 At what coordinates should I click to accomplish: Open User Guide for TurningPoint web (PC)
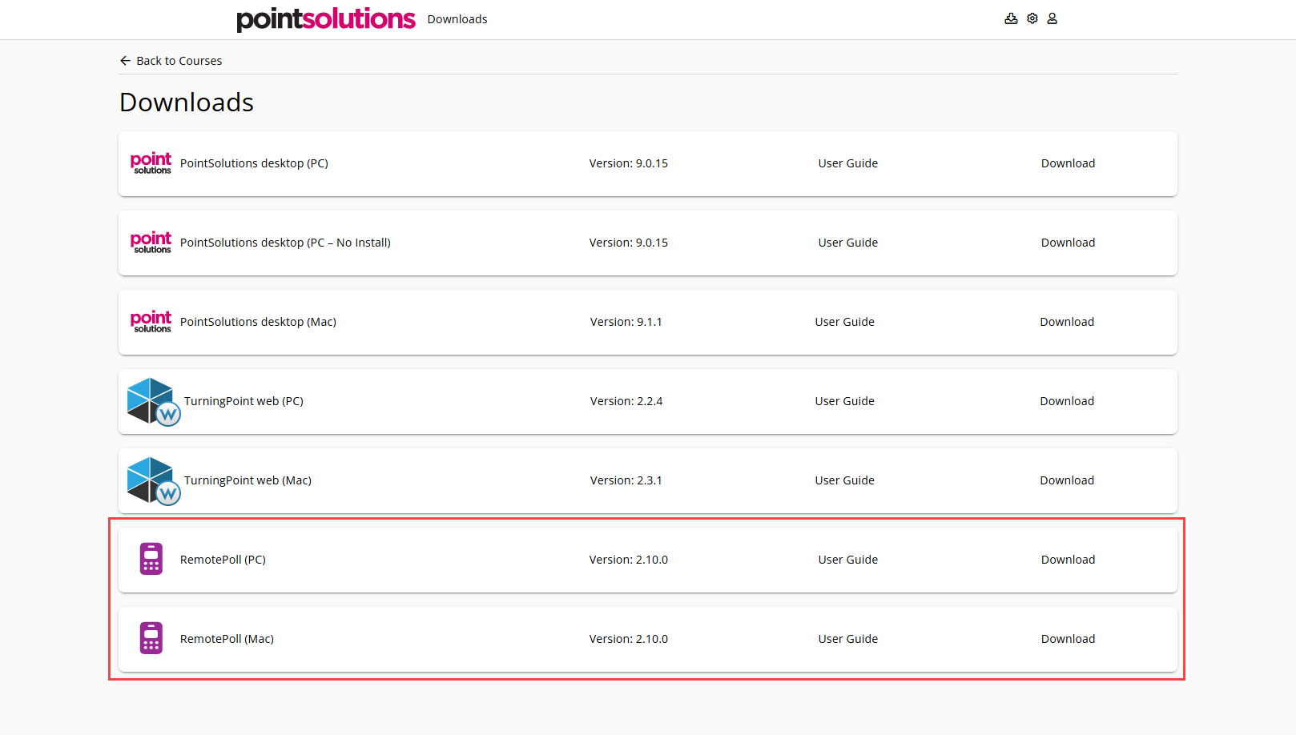point(845,401)
